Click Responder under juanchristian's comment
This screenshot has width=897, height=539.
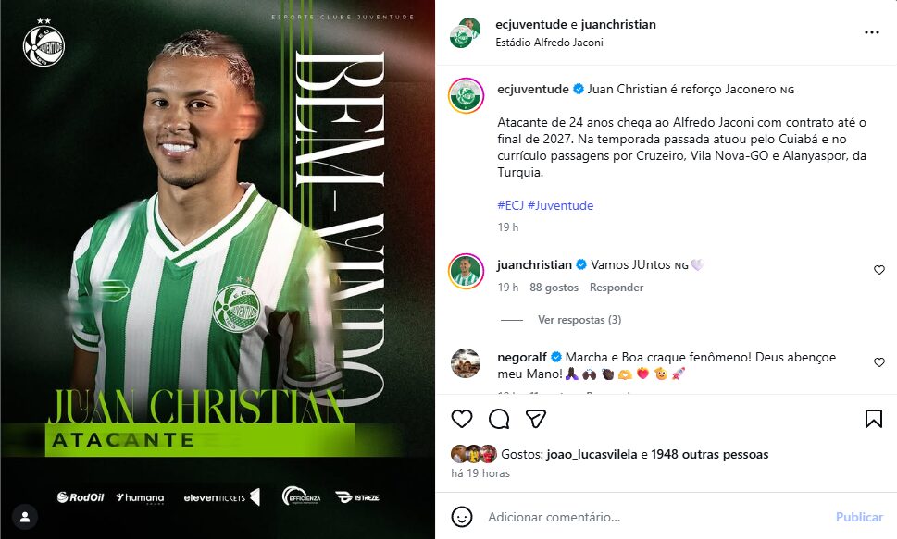click(617, 288)
